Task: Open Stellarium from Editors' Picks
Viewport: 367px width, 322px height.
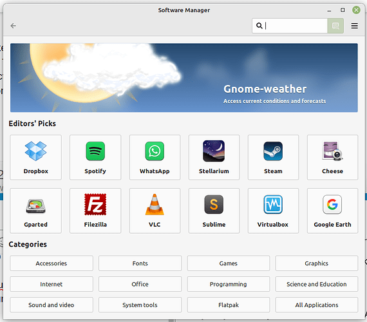Action: click(214, 157)
